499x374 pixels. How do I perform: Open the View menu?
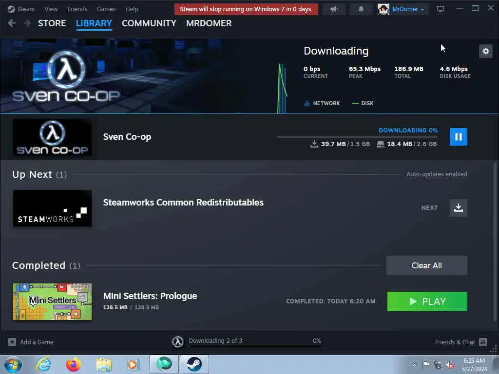[51, 9]
